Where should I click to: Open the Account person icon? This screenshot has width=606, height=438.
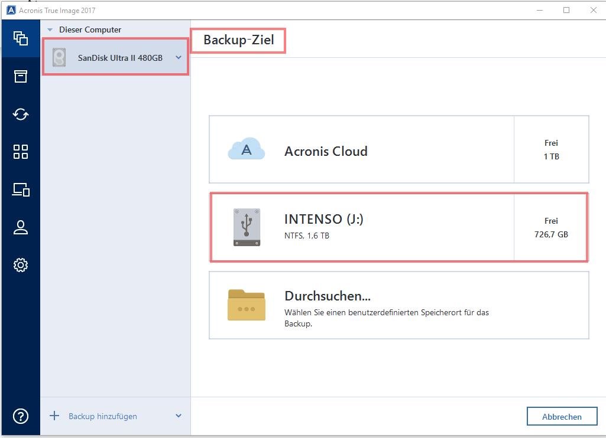(21, 227)
